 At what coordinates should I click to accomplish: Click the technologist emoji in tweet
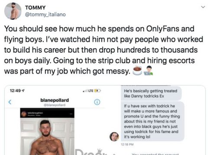(x=148, y=70)
